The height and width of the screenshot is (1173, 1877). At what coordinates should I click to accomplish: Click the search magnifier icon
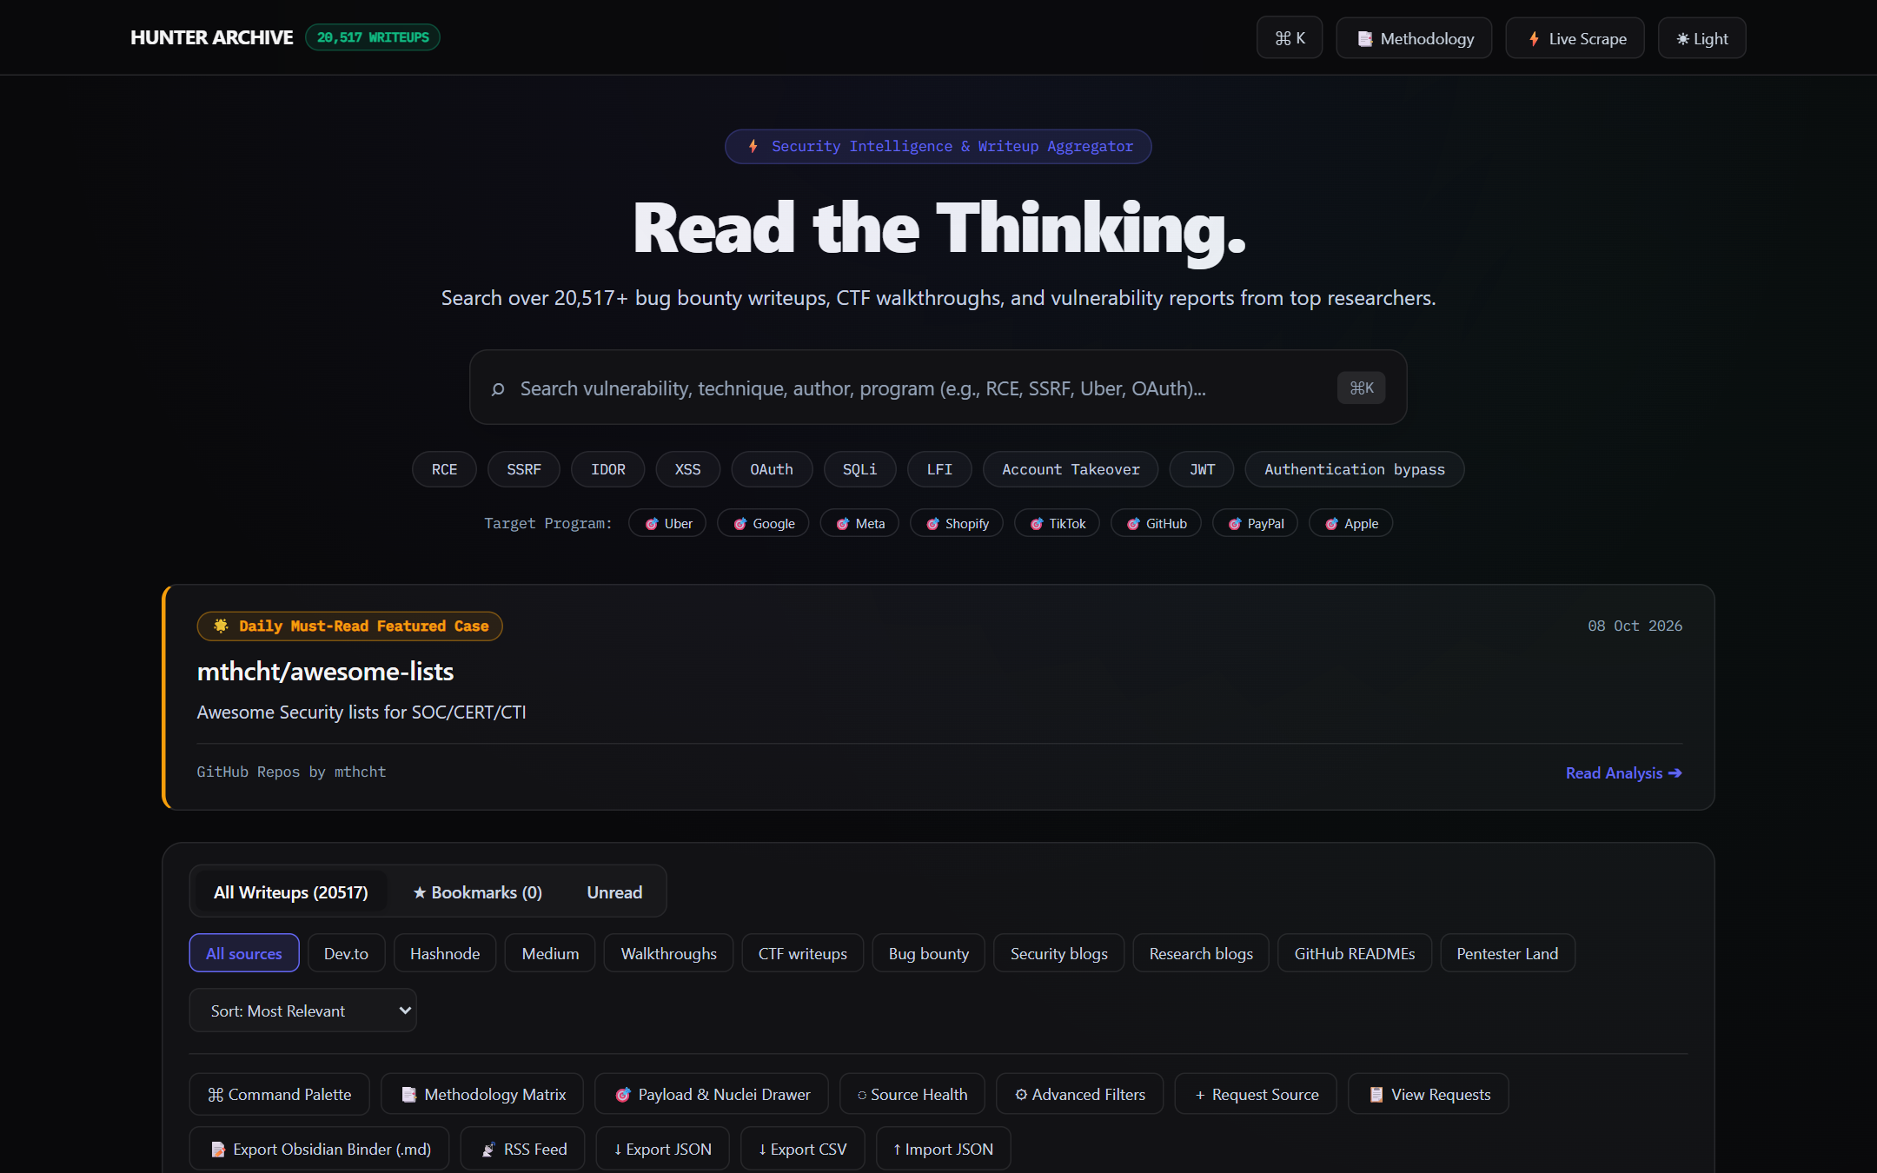point(498,388)
